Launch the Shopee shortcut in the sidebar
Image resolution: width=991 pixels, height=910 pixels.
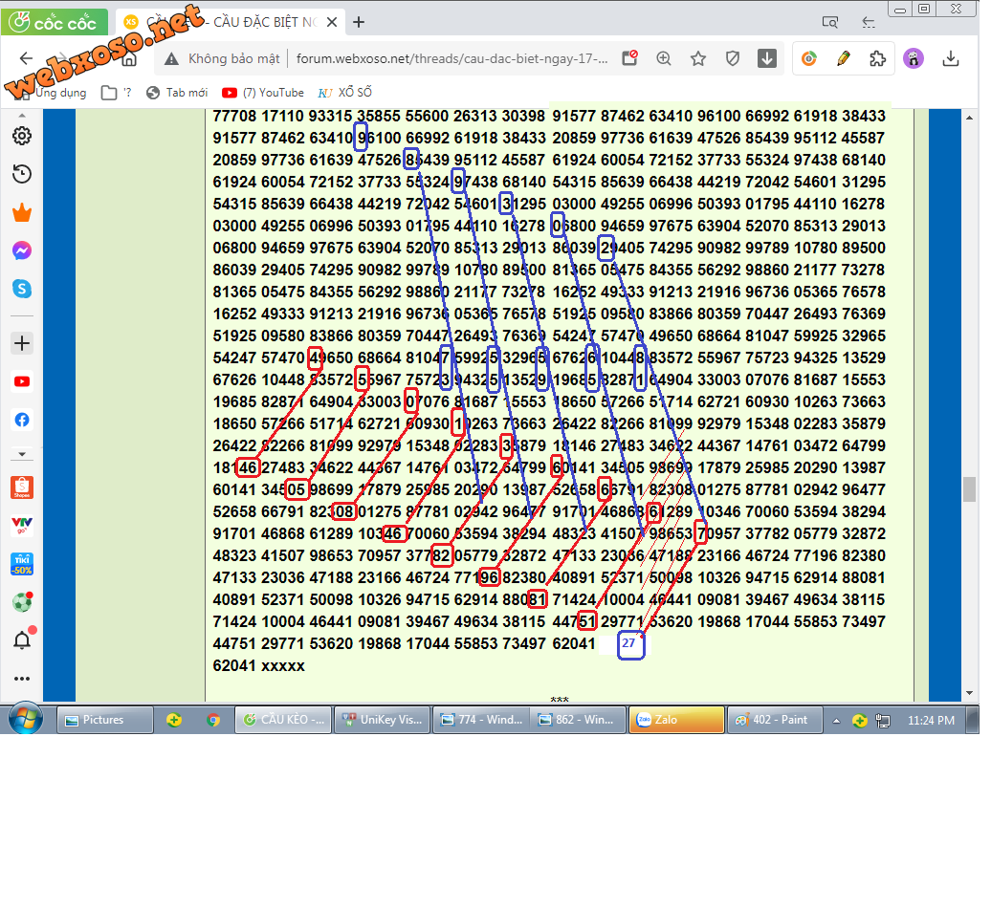[x=21, y=487]
